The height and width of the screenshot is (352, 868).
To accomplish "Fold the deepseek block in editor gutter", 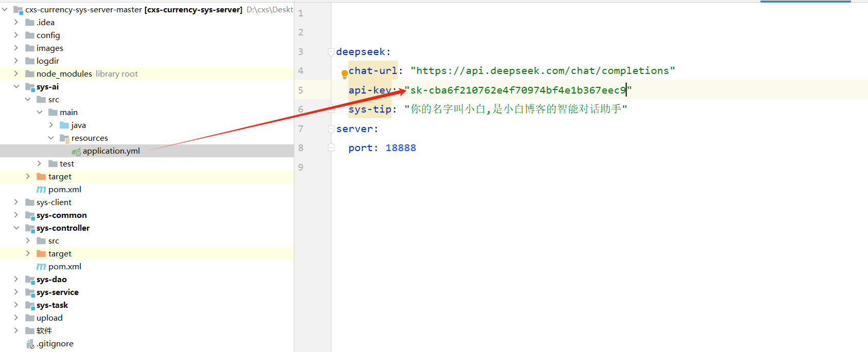I will pos(331,52).
